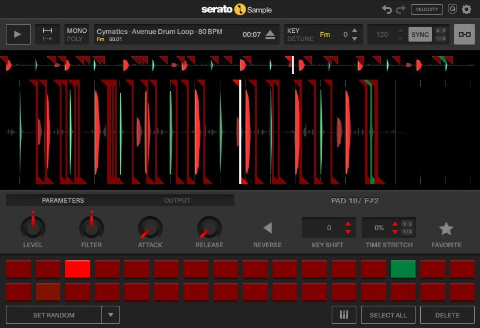480x328 pixels.
Task: Select the green pad
Action: [403, 269]
